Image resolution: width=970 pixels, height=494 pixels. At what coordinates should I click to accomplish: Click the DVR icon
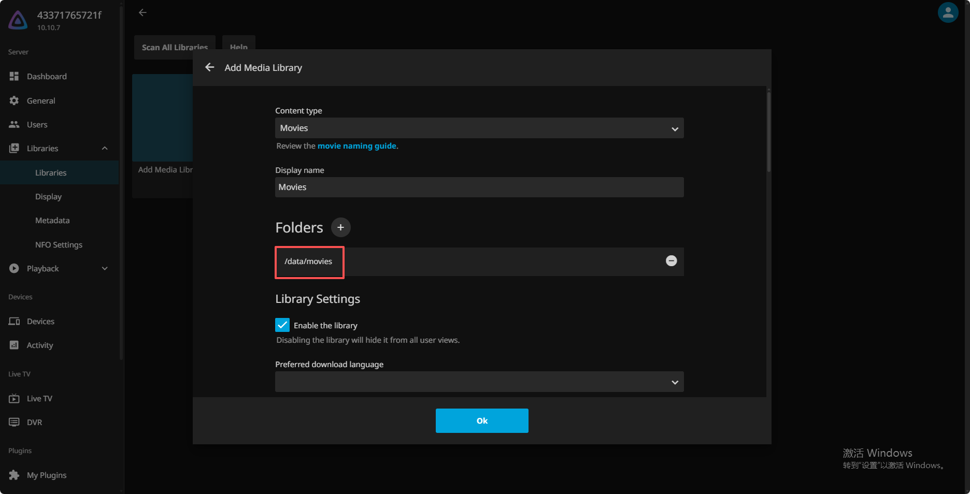(x=14, y=422)
